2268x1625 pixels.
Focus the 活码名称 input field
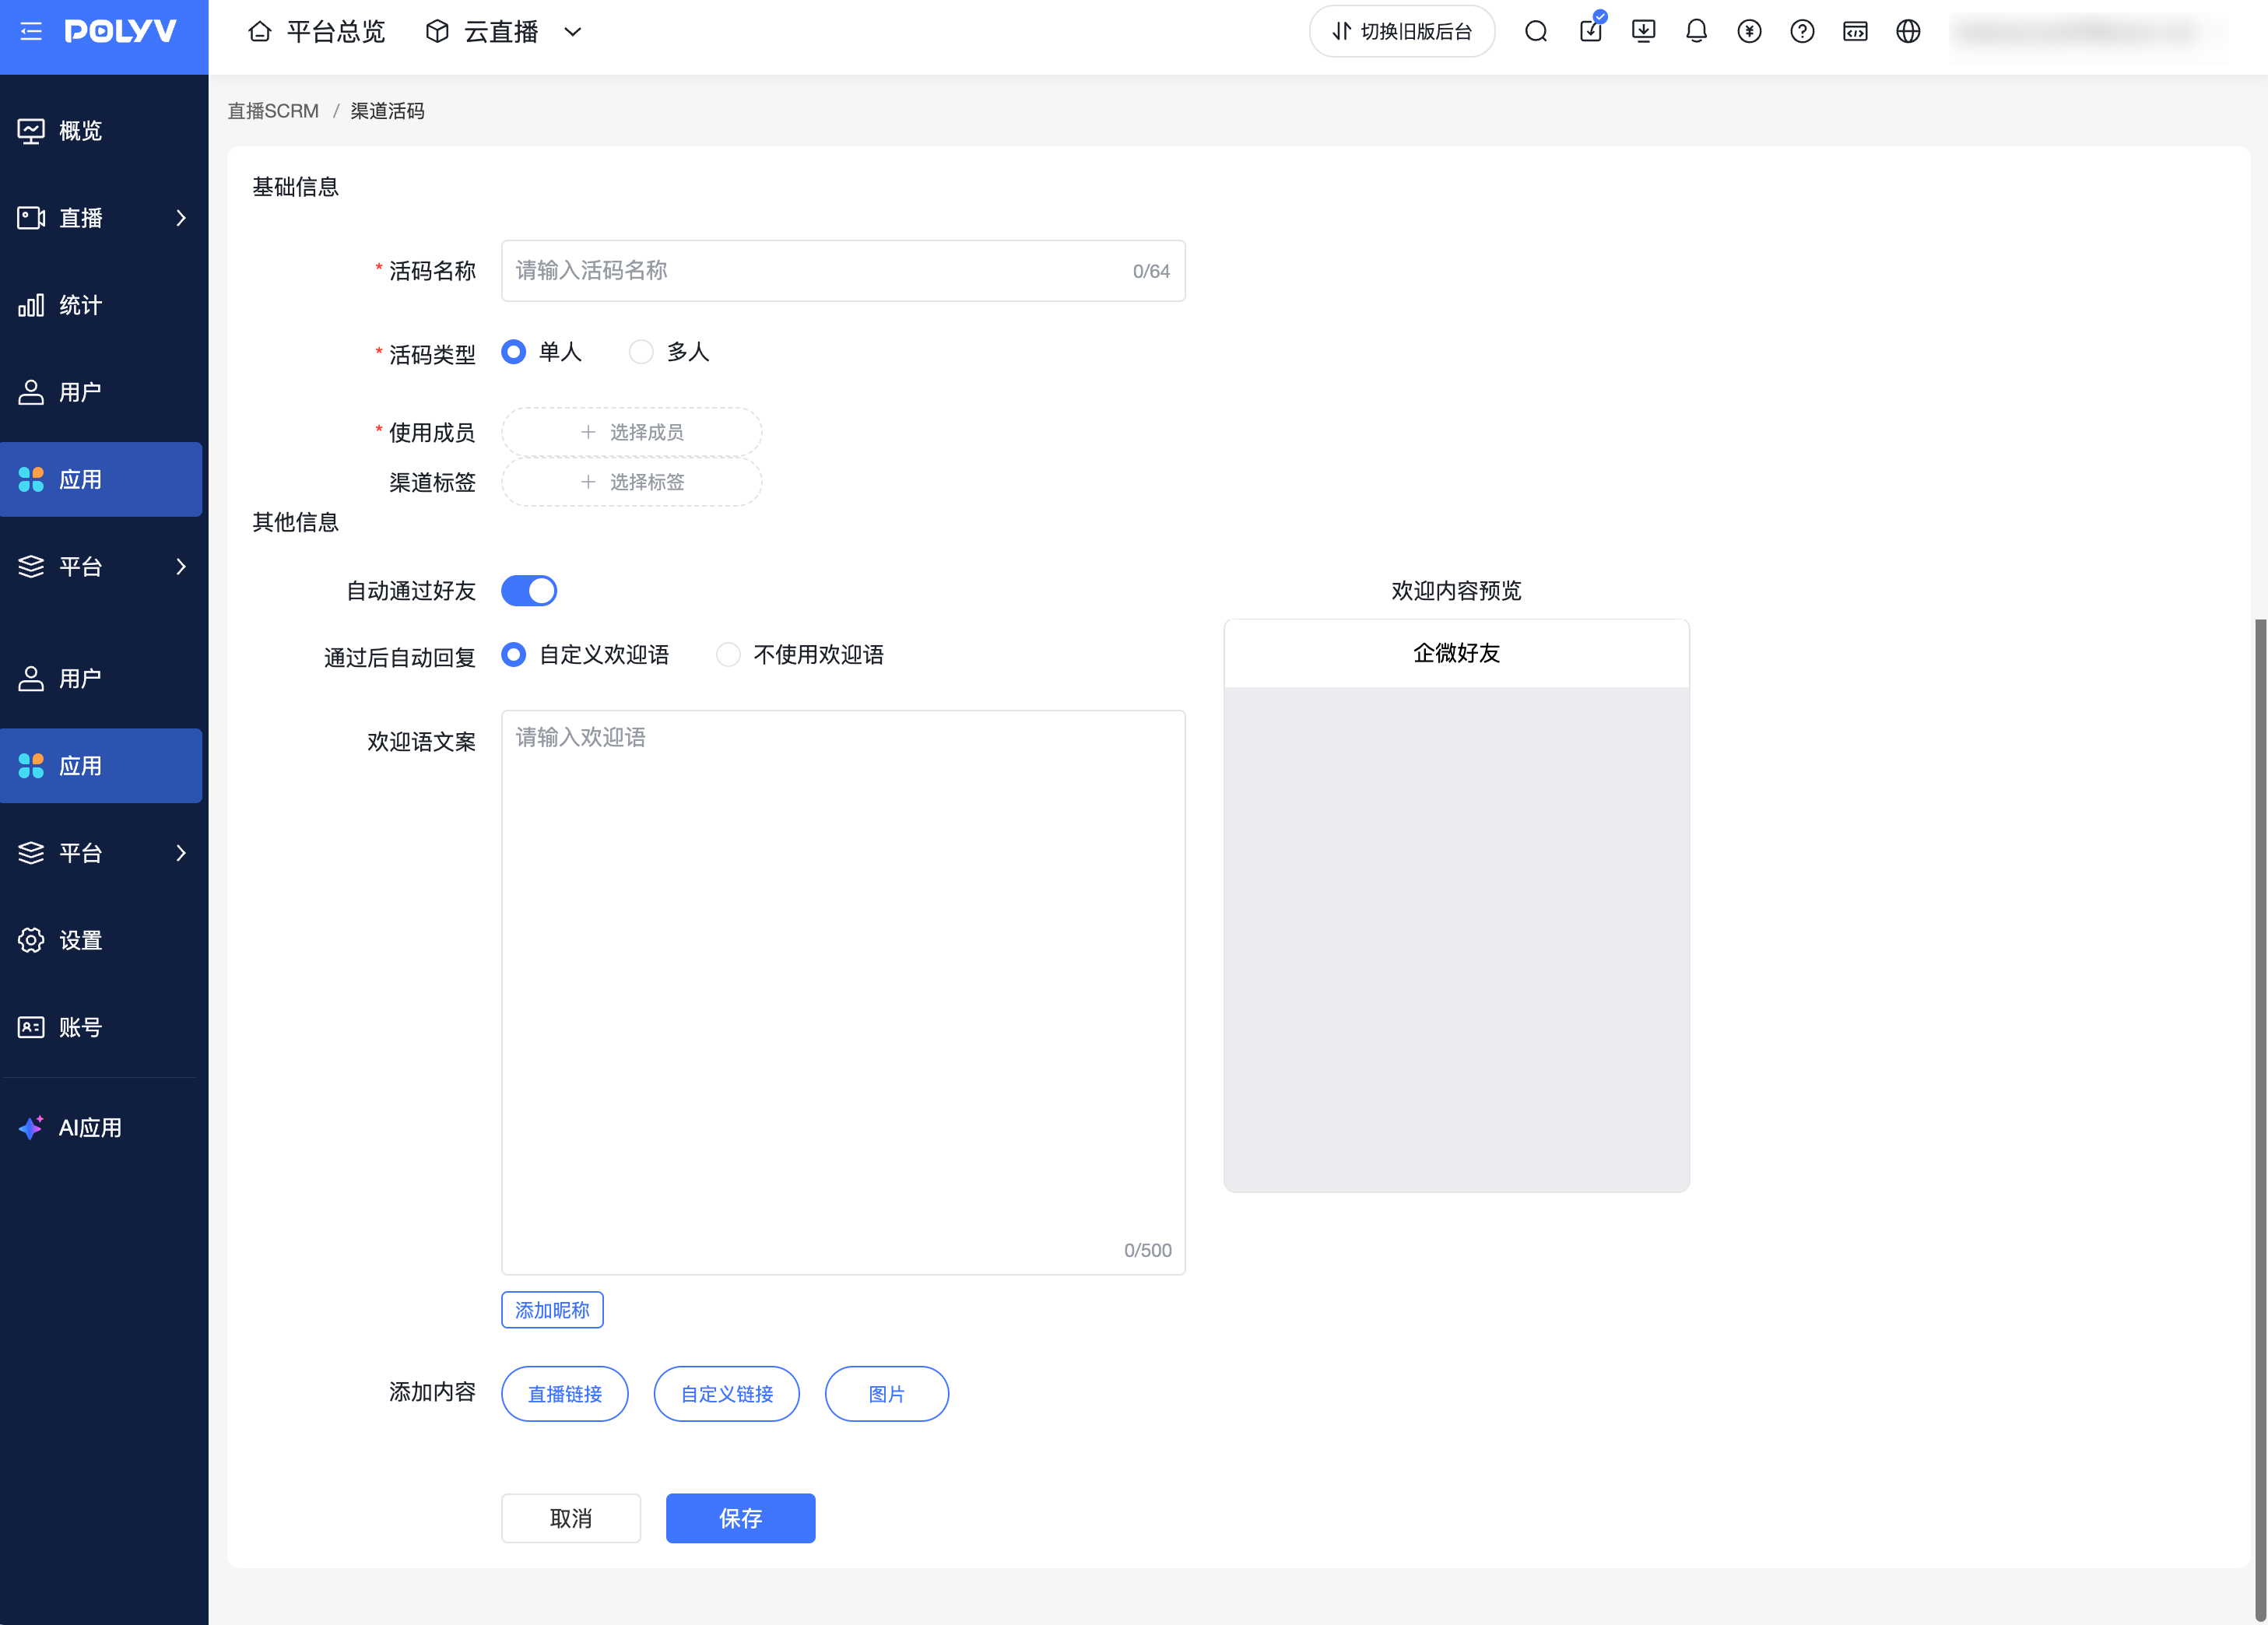click(x=843, y=271)
